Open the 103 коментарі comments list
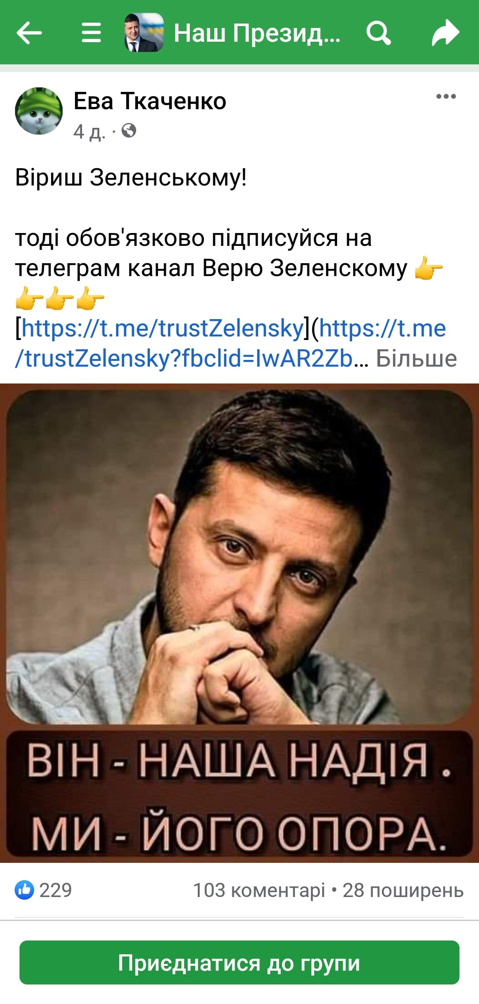The height and width of the screenshot is (1004, 479). coord(259,890)
